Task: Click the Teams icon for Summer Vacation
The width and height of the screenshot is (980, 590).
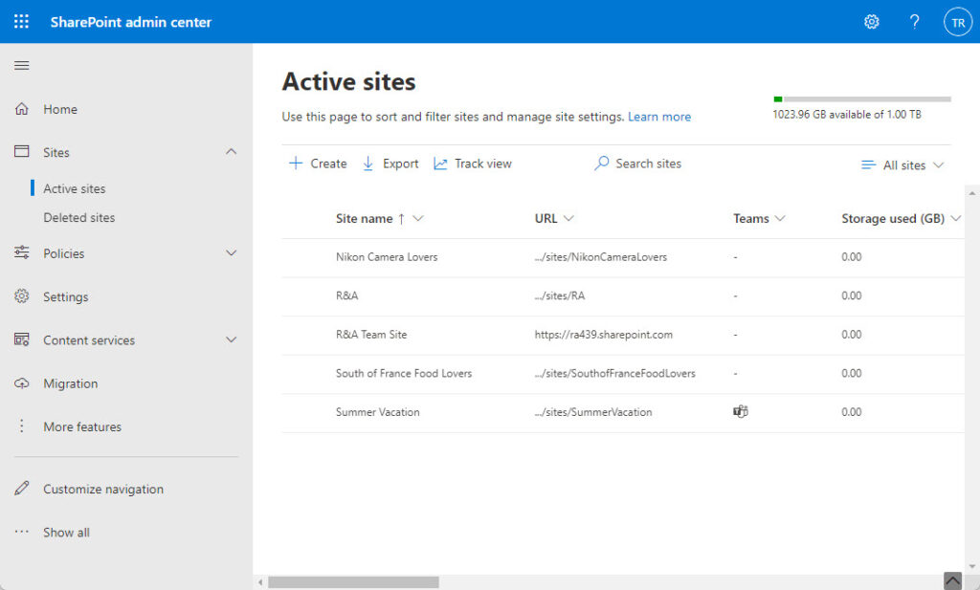Action: pyautogui.click(x=741, y=411)
